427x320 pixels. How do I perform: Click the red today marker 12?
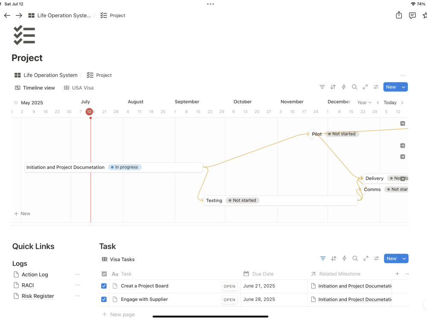pos(89,111)
